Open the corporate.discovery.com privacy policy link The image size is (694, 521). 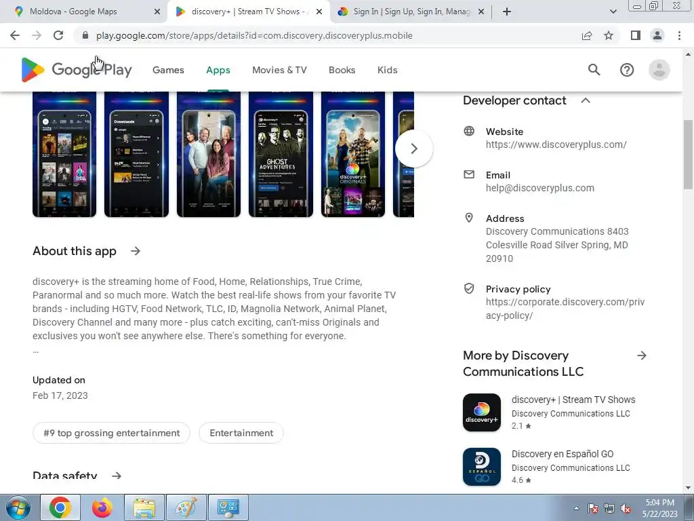[565, 309]
